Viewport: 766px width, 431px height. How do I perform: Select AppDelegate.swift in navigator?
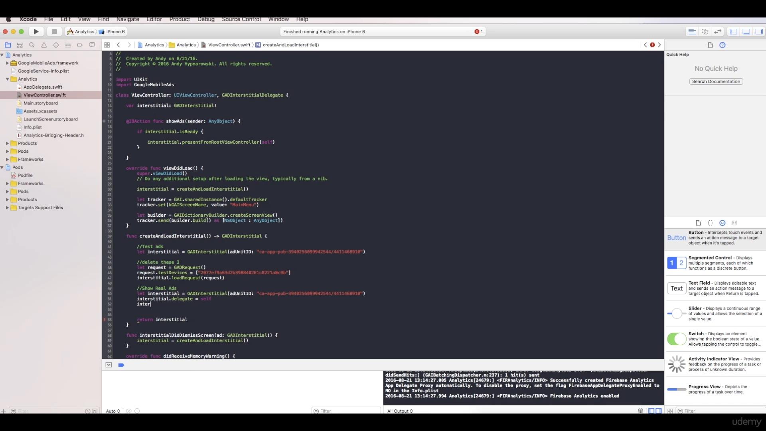(43, 87)
